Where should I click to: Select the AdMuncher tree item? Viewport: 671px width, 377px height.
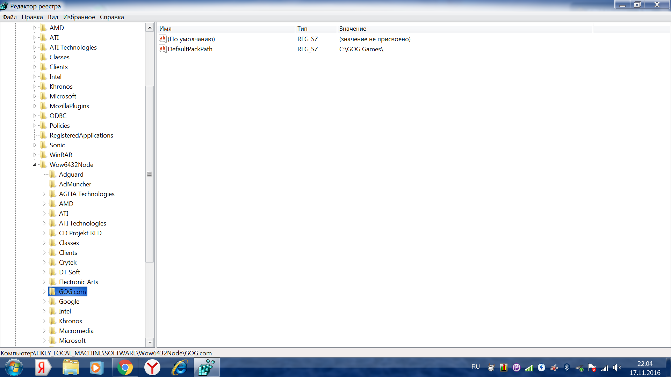(75, 184)
